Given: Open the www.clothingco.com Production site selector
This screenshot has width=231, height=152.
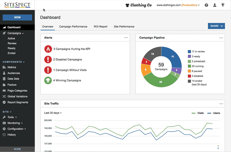Looking at the screenshot, I should (x=178, y=5).
